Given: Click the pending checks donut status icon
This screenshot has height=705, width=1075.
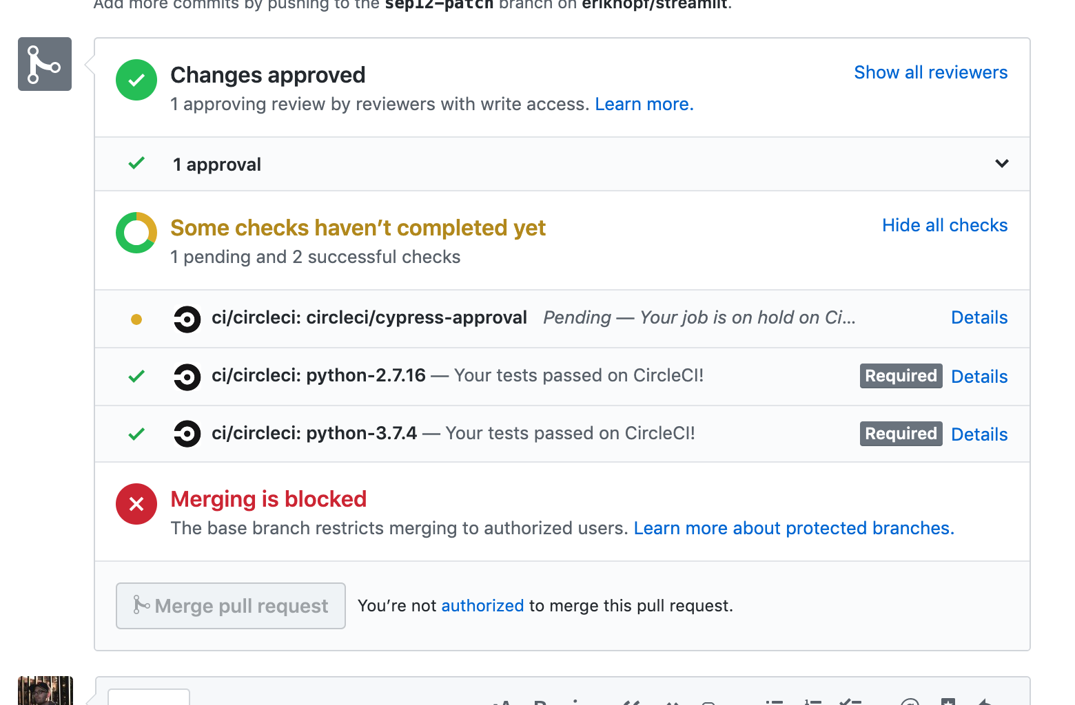Looking at the screenshot, I should [x=136, y=233].
